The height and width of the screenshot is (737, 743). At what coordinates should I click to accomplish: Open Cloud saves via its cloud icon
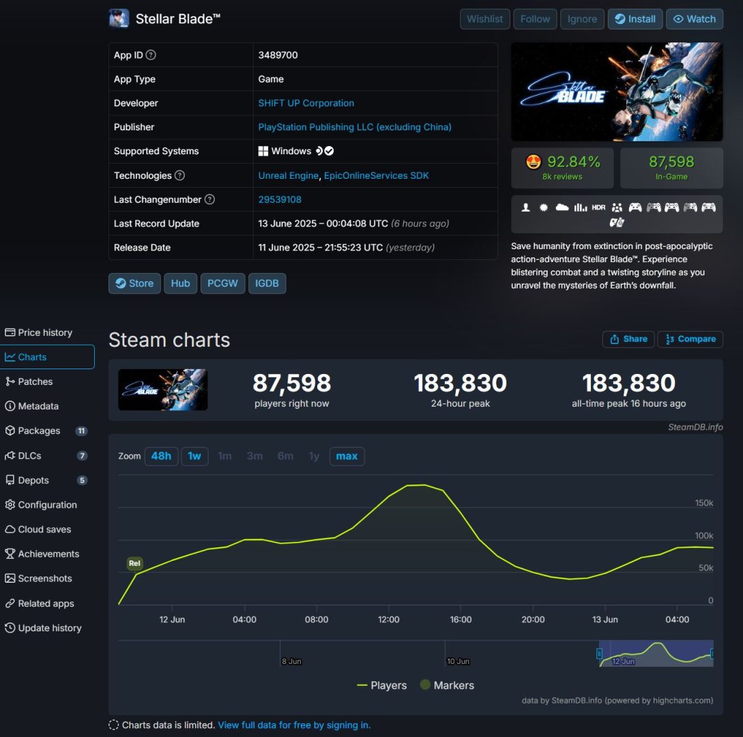tap(10, 530)
